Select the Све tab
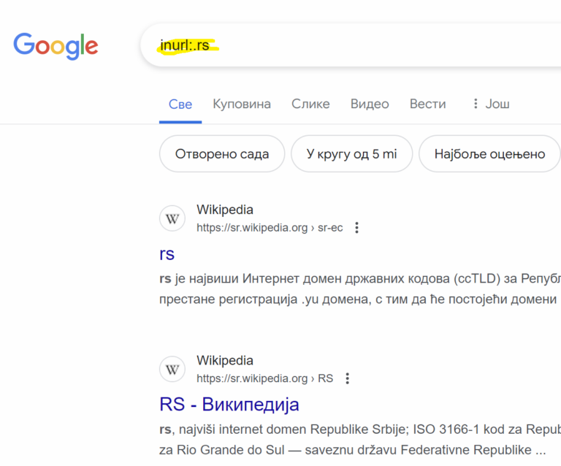The width and height of the screenshot is (561, 466). [x=180, y=104]
